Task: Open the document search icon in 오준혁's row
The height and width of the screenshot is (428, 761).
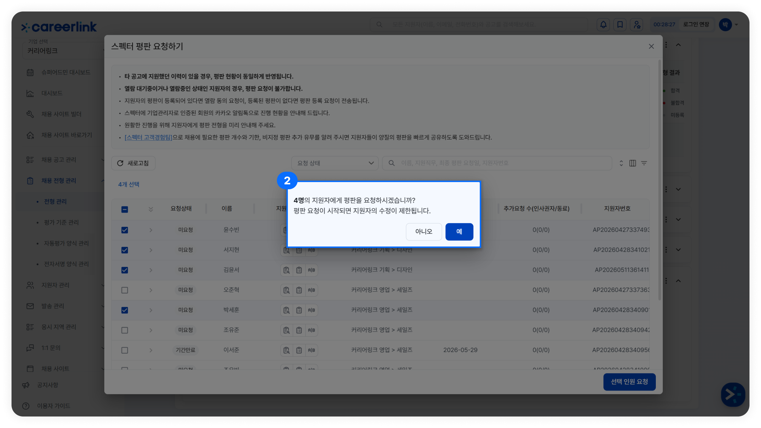Action: click(286, 290)
